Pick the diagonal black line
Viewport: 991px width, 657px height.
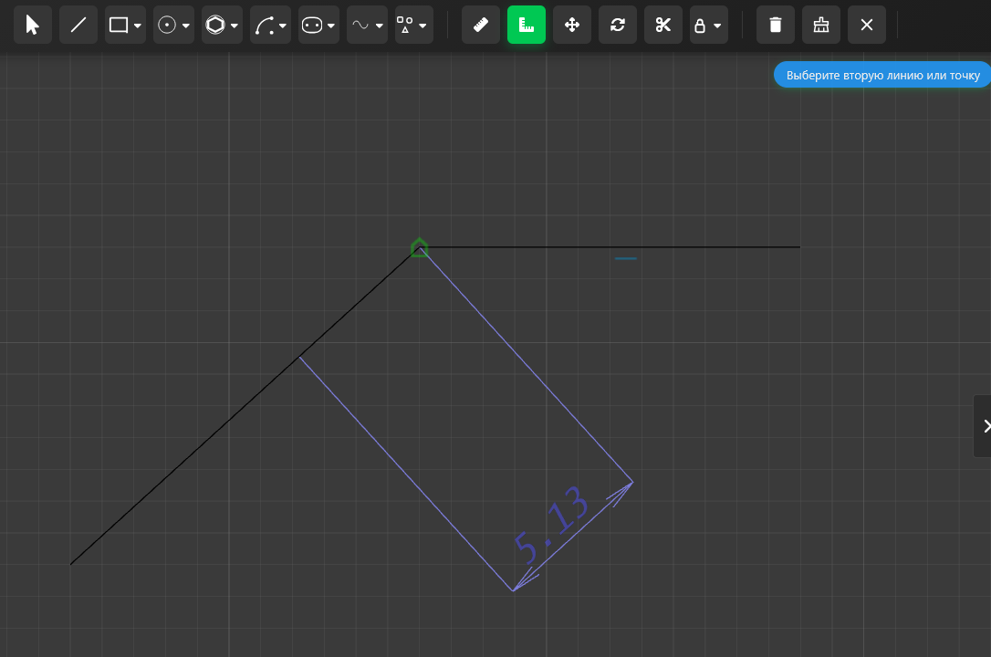coord(244,406)
